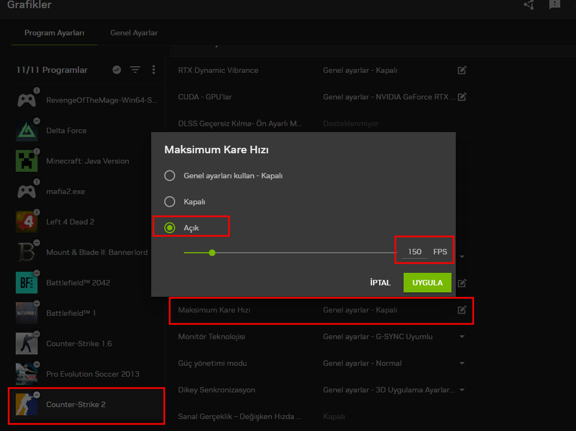Click the Pro Evolution Soccer 2013 icon
The height and width of the screenshot is (431, 576).
click(x=27, y=374)
